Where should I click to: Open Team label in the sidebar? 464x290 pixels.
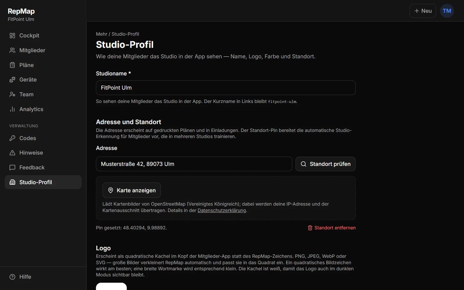point(26,94)
